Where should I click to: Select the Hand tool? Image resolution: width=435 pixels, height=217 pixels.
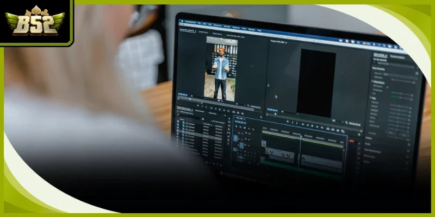click(x=228, y=140)
